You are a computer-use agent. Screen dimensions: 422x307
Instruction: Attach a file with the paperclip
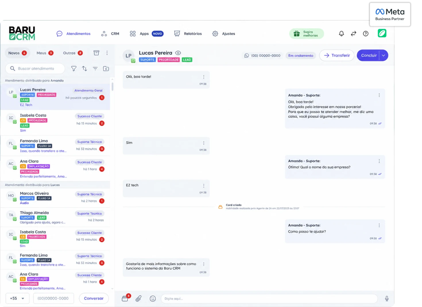[138, 299]
